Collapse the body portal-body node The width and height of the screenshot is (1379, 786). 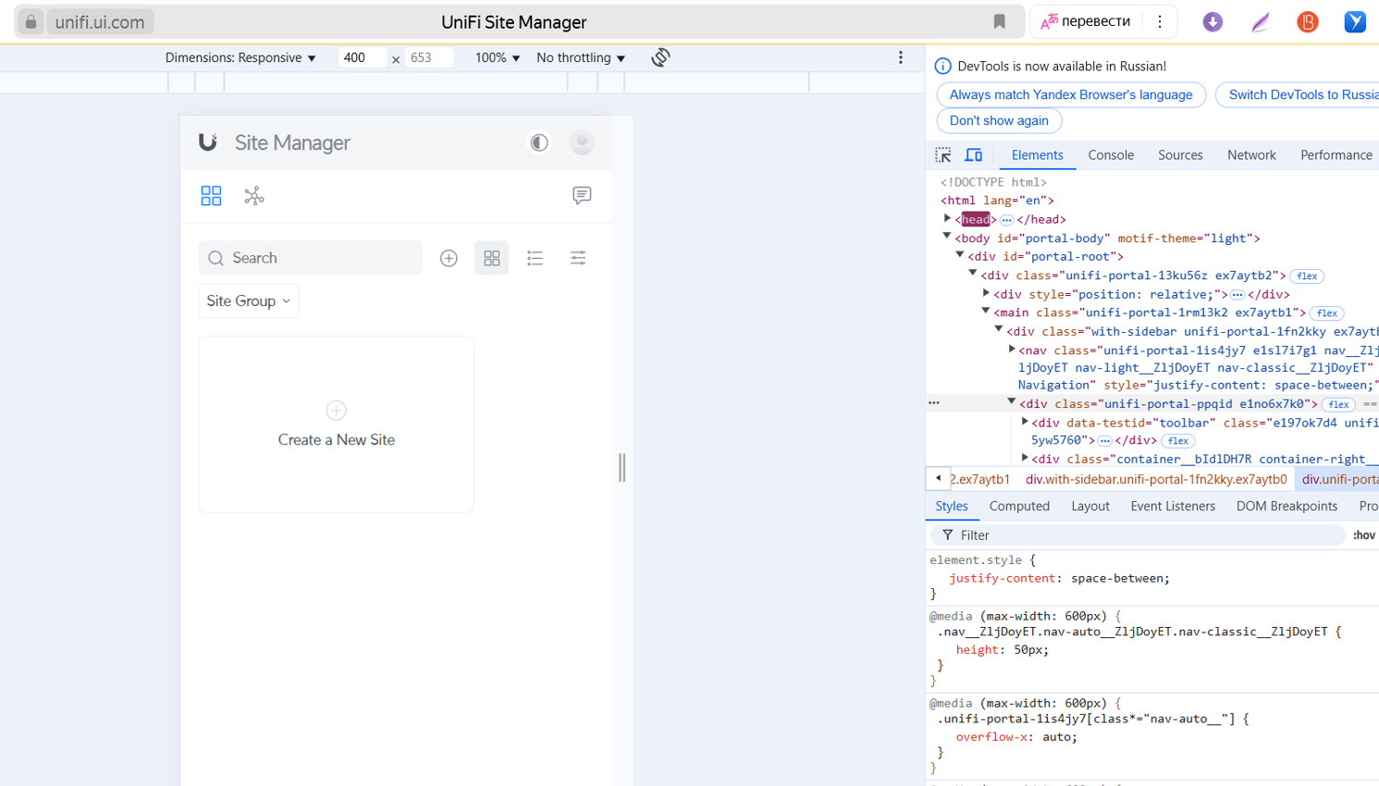(x=947, y=237)
